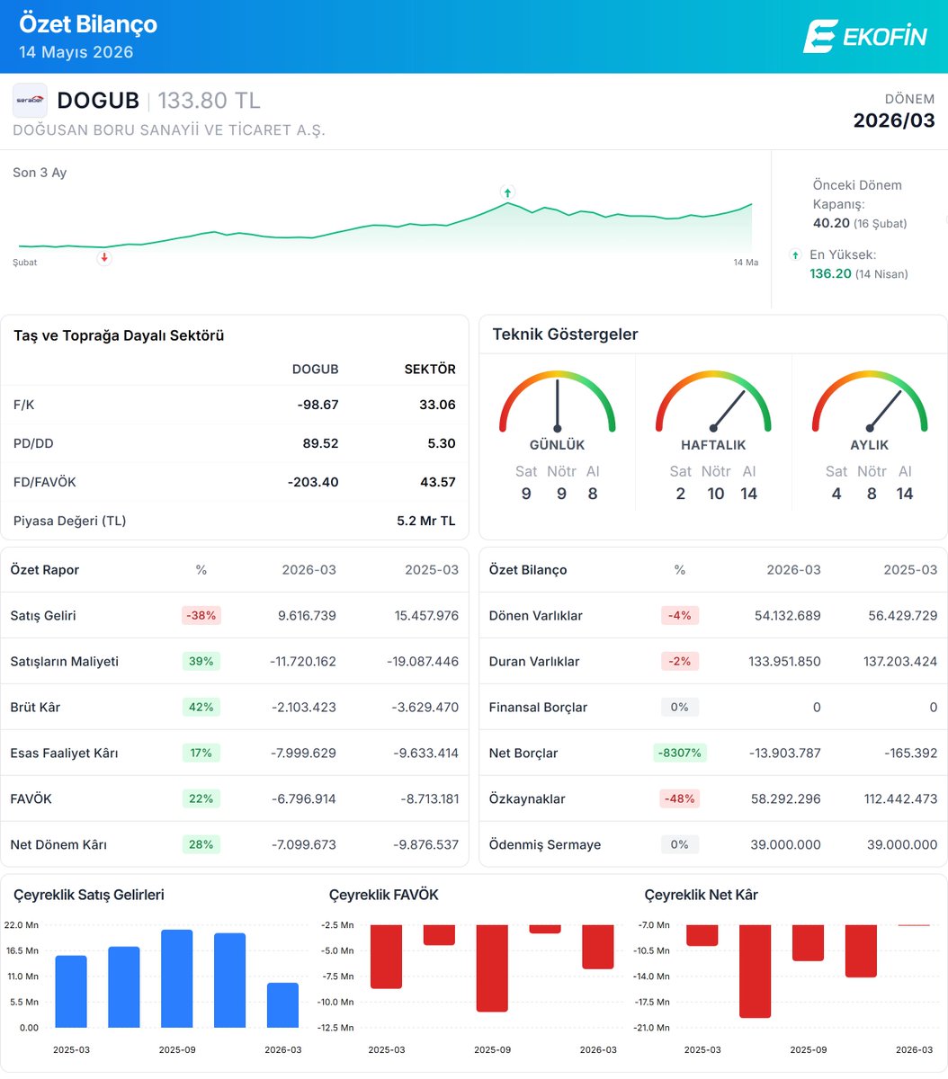Click the GÜNLÜK Sat count 9
The width and height of the screenshot is (948, 1079).
[526, 494]
